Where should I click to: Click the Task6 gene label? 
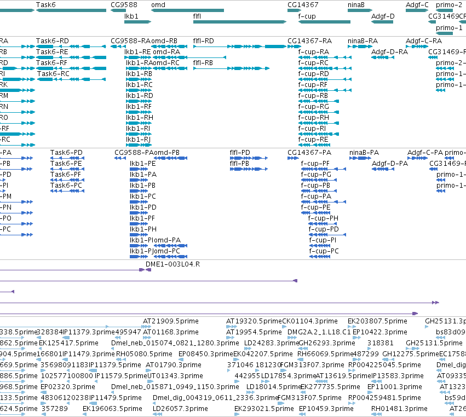tap(46, 5)
